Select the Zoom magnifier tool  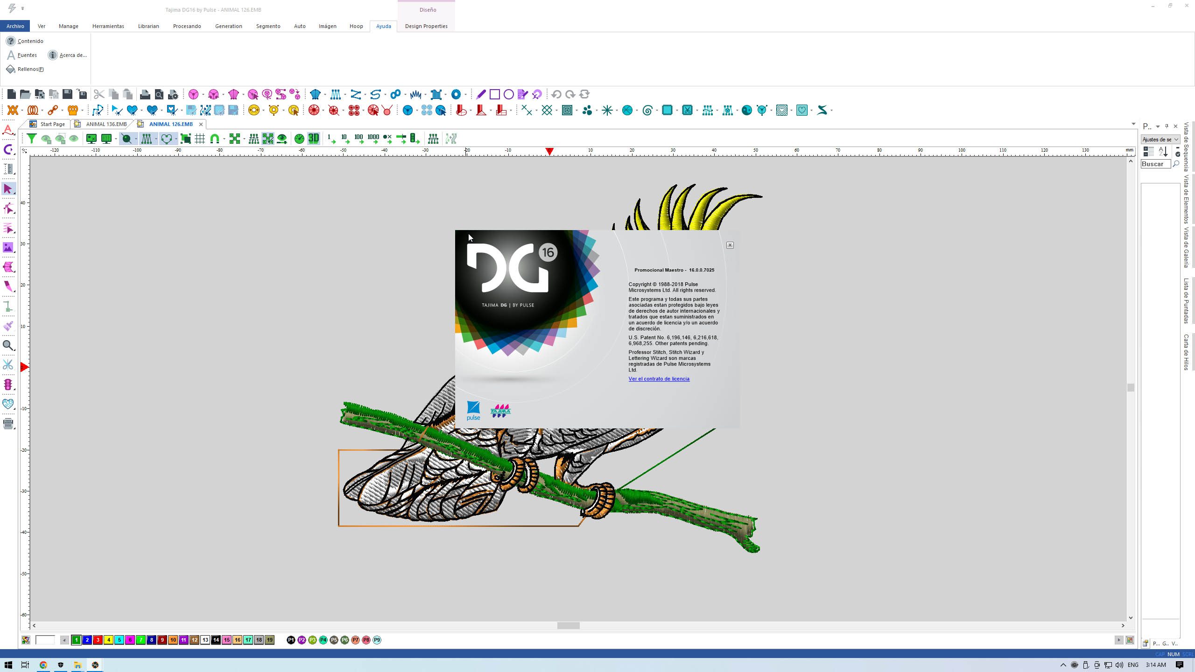click(x=8, y=345)
